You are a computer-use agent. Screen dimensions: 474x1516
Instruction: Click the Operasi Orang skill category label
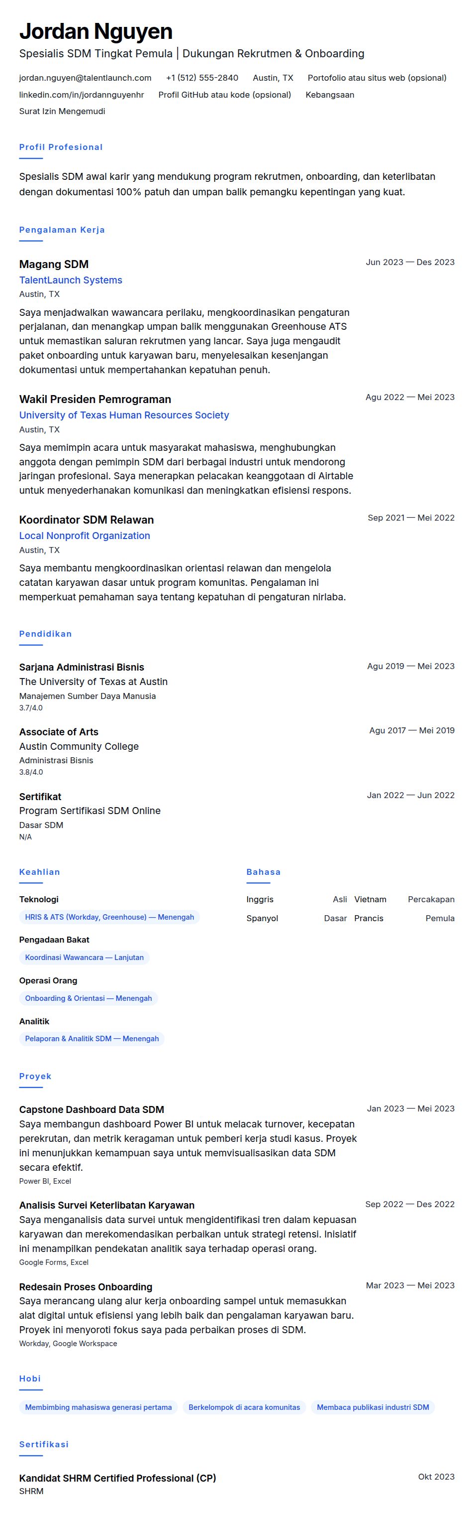pyautogui.click(x=48, y=980)
